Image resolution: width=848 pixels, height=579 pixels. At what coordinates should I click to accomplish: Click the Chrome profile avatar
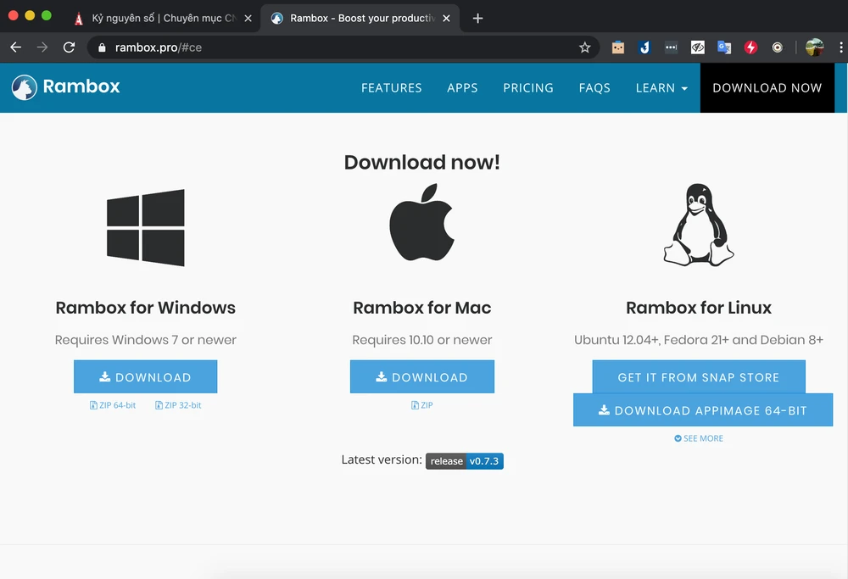[814, 47]
